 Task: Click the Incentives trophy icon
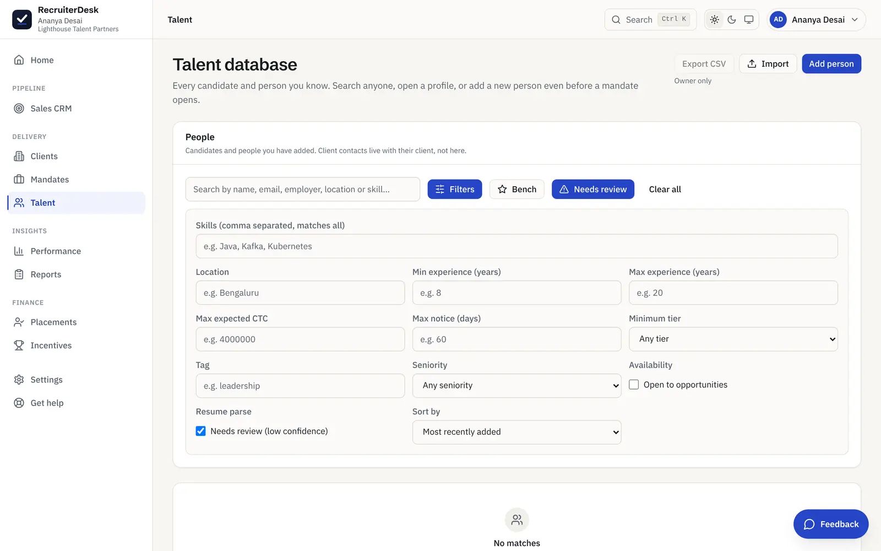point(19,345)
